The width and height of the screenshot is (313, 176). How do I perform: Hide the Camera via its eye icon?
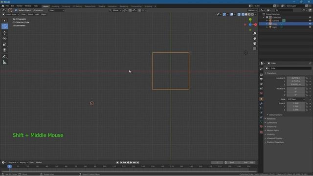click(x=310, y=21)
